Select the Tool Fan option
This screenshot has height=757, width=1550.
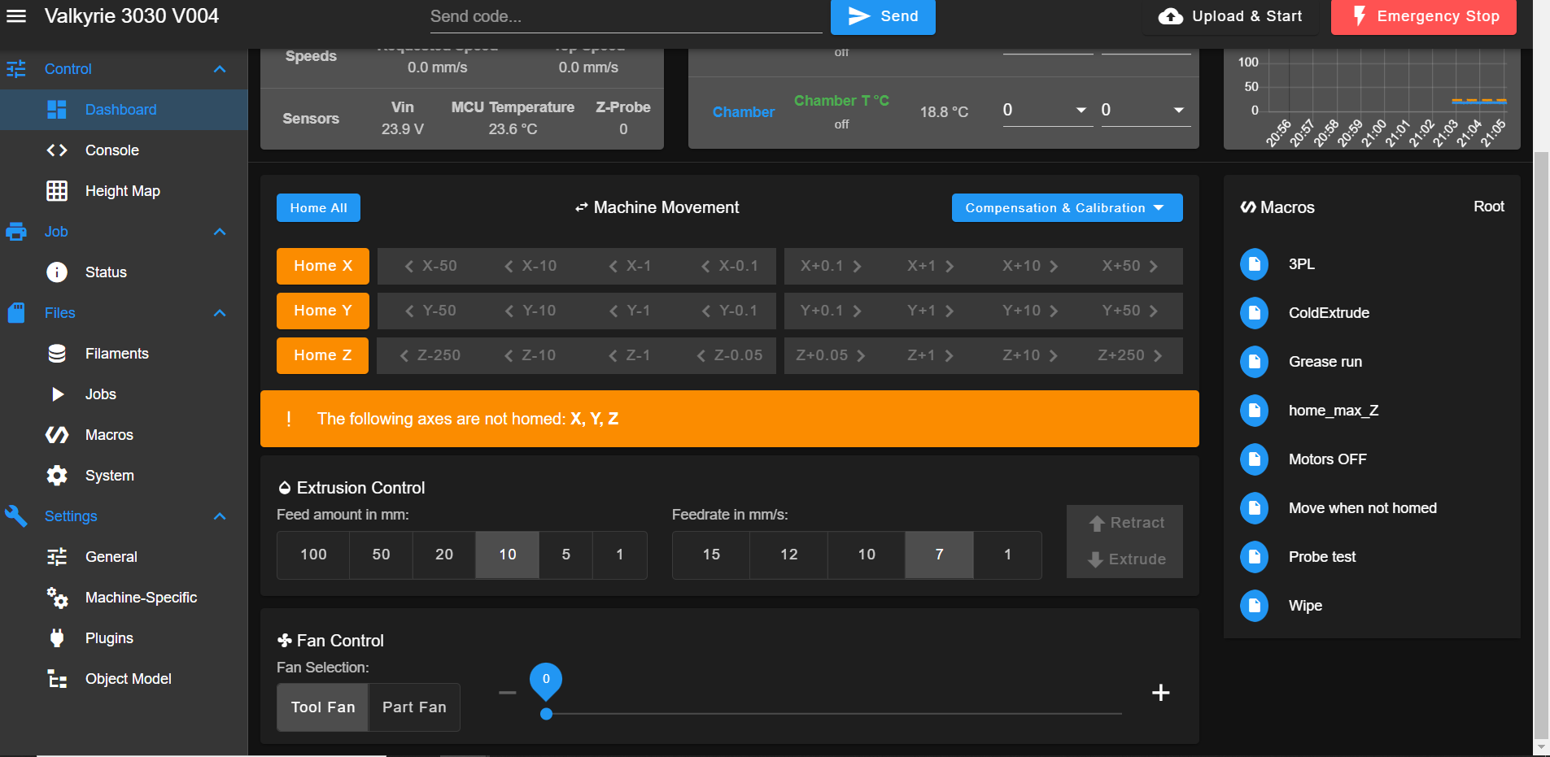click(323, 707)
